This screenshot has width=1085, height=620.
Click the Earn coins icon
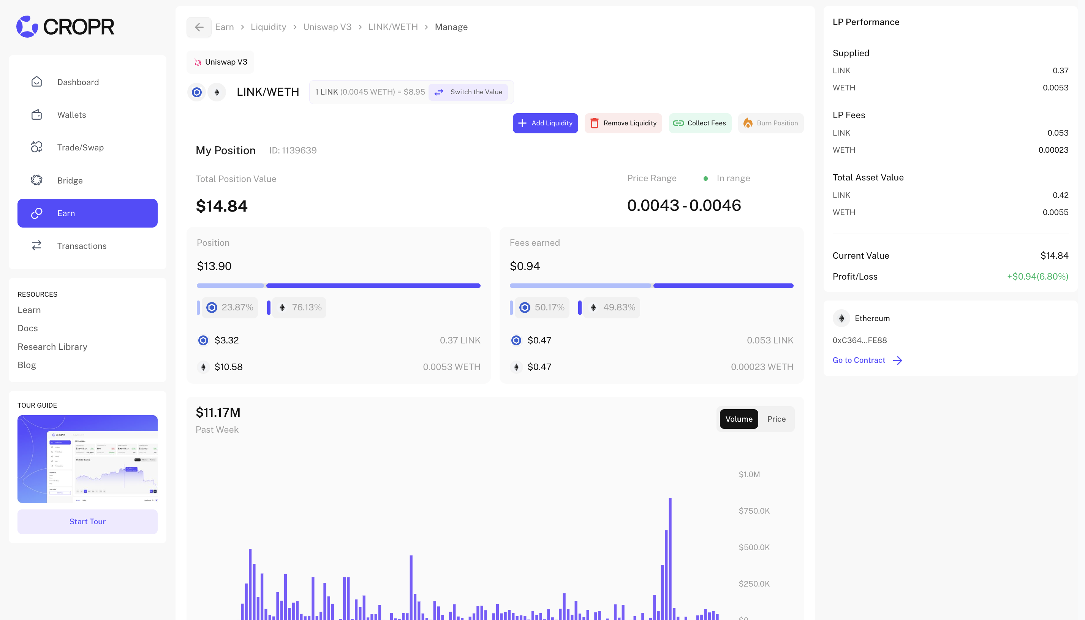tap(36, 213)
